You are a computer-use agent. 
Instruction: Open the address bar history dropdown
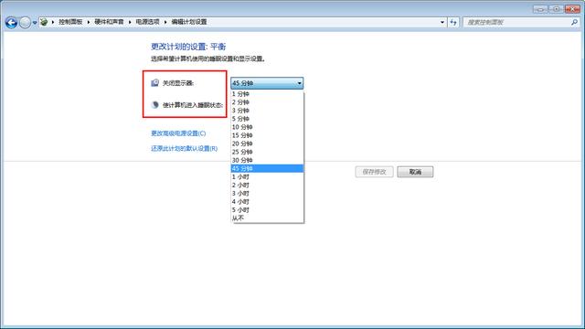pos(442,22)
